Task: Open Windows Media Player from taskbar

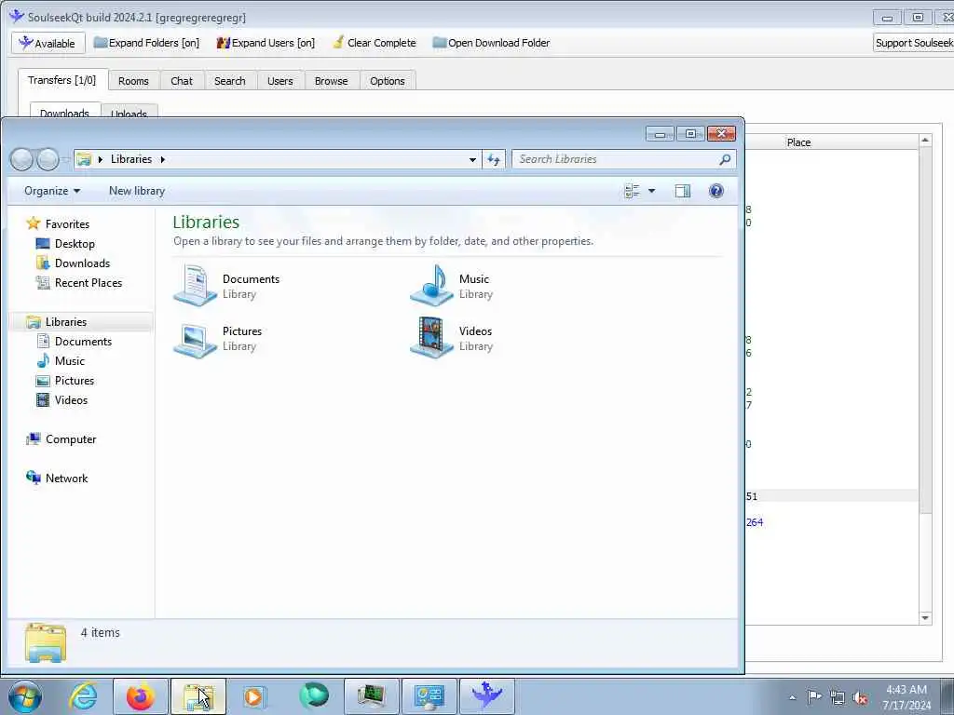Action: coord(253,696)
